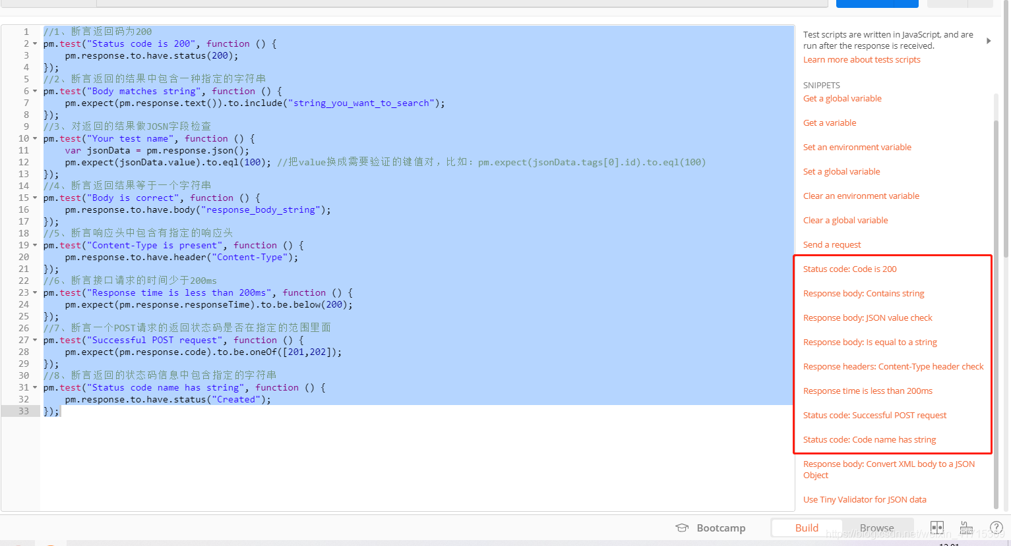The width and height of the screenshot is (1011, 546).
Task: Insert Get a global variable snippet
Action: (842, 99)
